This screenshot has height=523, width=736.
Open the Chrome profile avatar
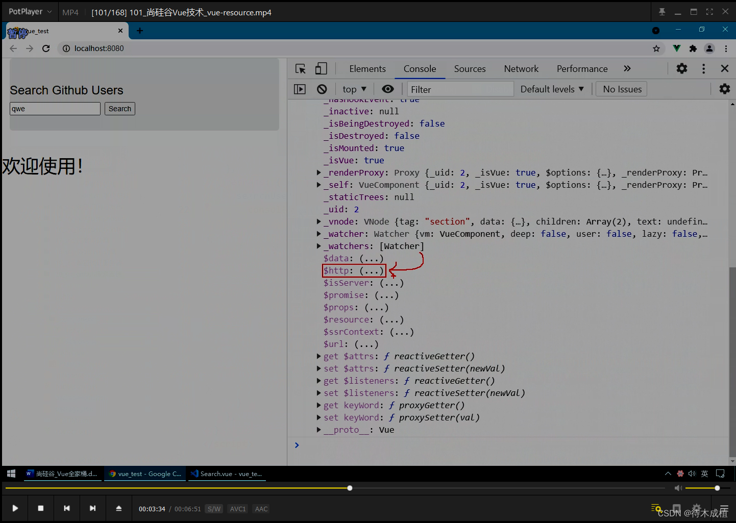point(709,48)
